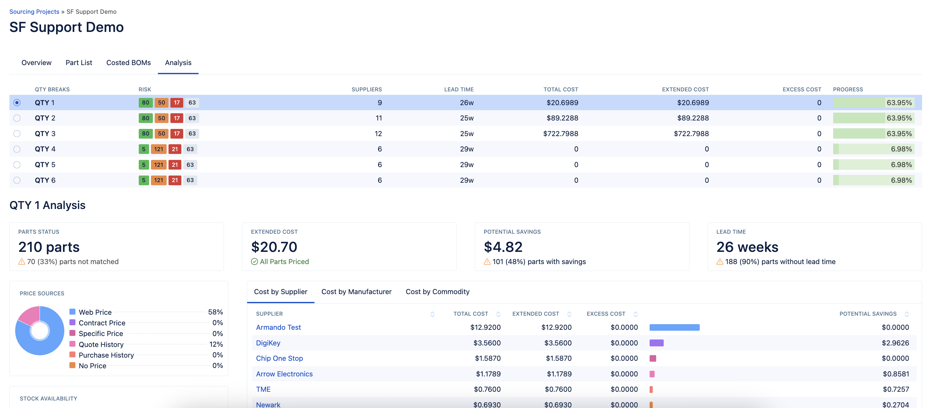Select the QTY 2 radio button
Screen dimensions: 929x408
pos(17,118)
